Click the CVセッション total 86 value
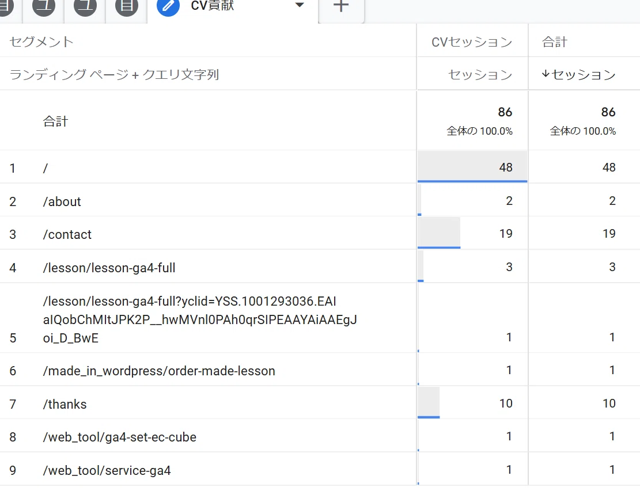Screen dimensions: 640x491 pyautogui.click(x=505, y=112)
